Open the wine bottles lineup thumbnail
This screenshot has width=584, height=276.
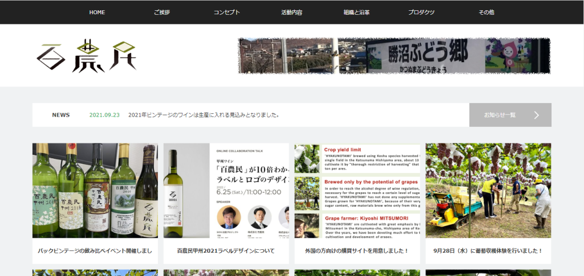point(95,190)
